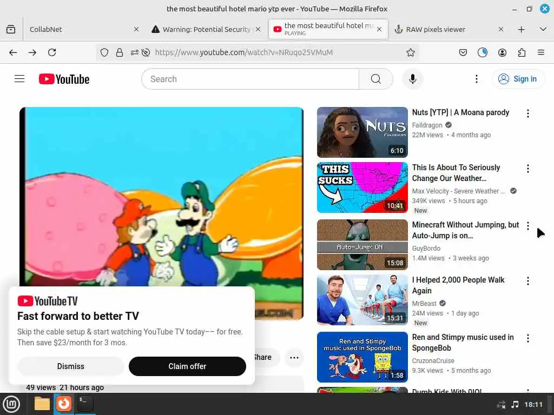Start voice search with microphone icon
Image resolution: width=554 pixels, height=415 pixels.
click(412, 79)
